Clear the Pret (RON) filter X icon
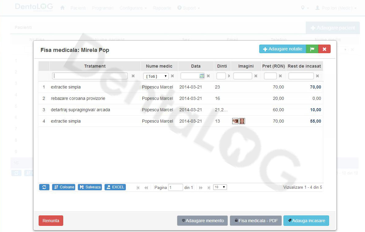The height and width of the screenshot is (232, 365). [x=281, y=76]
